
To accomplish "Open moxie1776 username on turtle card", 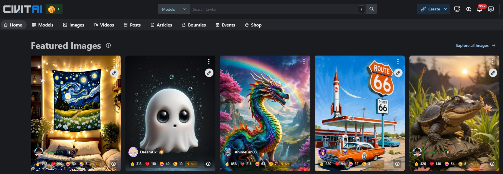I will point(433,152).
